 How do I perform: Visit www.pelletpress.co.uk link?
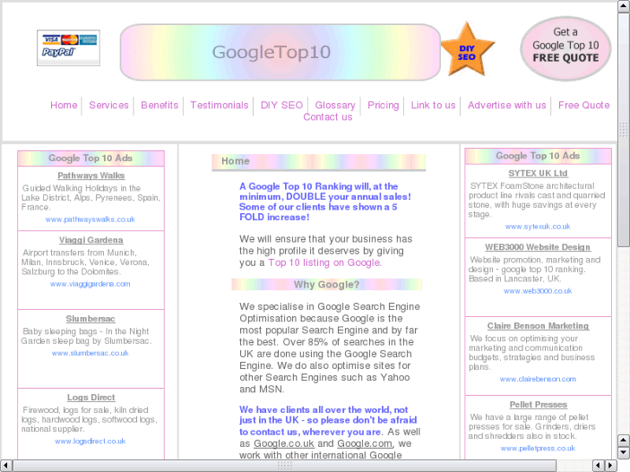point(537,449)
